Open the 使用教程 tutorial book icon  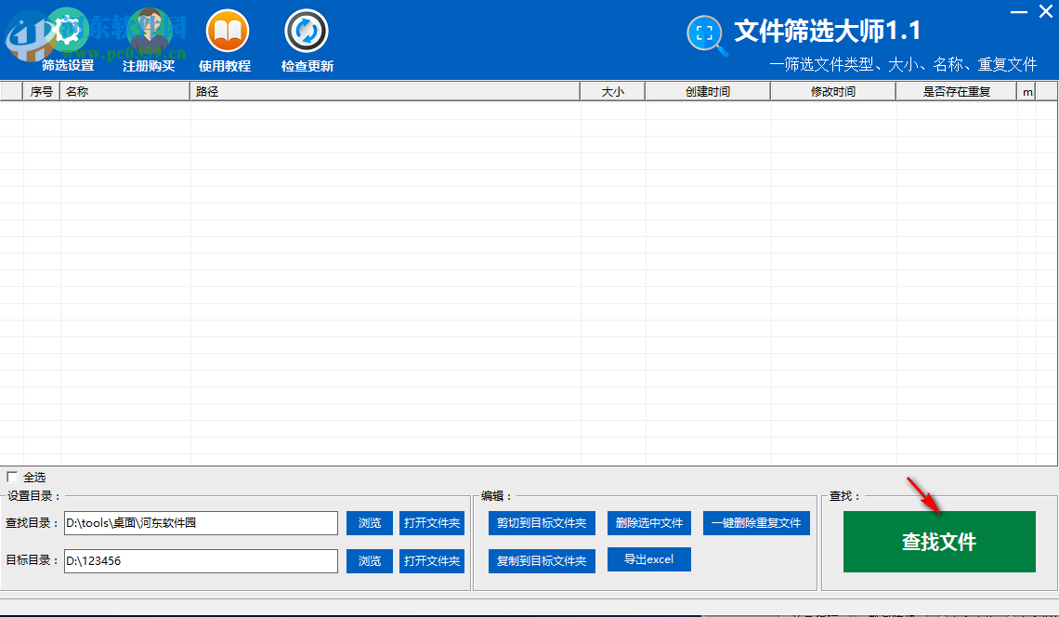point(227,32)
